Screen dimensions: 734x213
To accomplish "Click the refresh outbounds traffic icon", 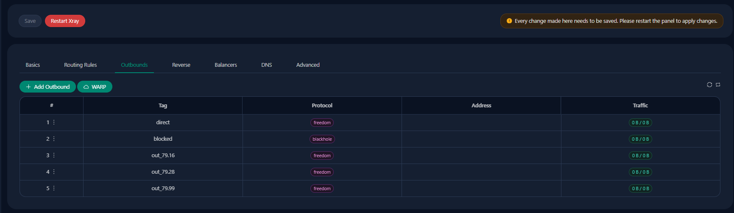I will [709, 85].
